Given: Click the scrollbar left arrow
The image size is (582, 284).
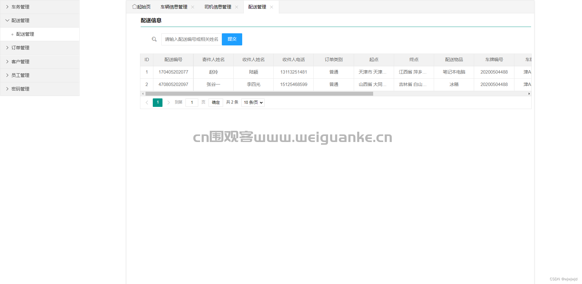Looking at the screenshot, I should pyautogui.click(x=143, y=94).
